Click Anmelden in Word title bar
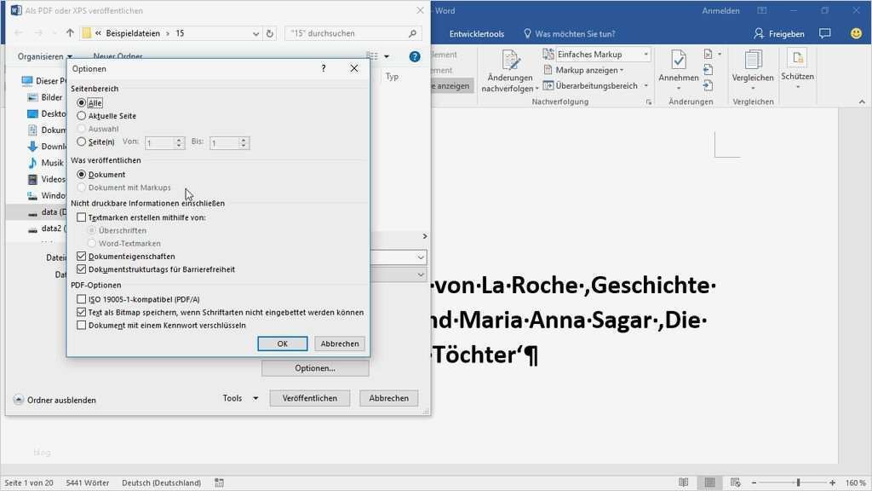872x491 pixels. 720,10
